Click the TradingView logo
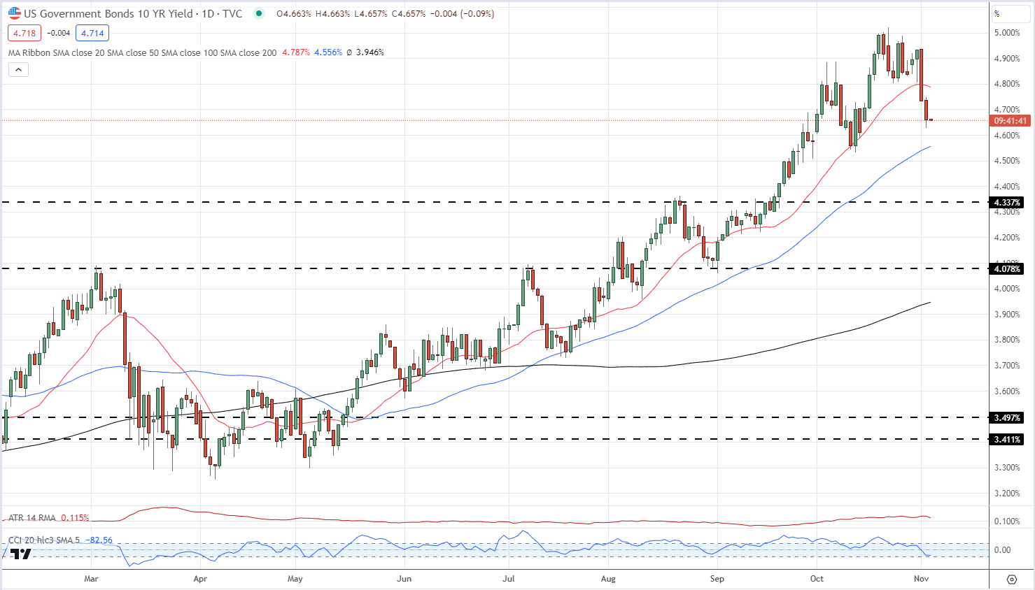 (20, 554)
